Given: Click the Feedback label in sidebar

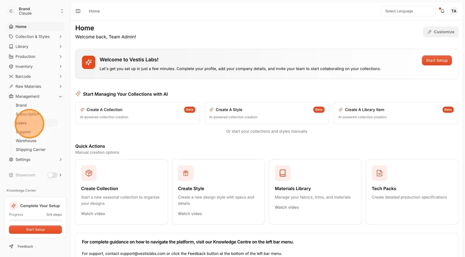Looking at the screenshot, I should 25,246.
